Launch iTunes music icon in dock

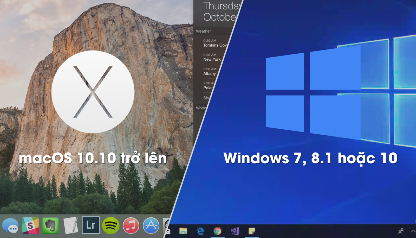point(131,226)
